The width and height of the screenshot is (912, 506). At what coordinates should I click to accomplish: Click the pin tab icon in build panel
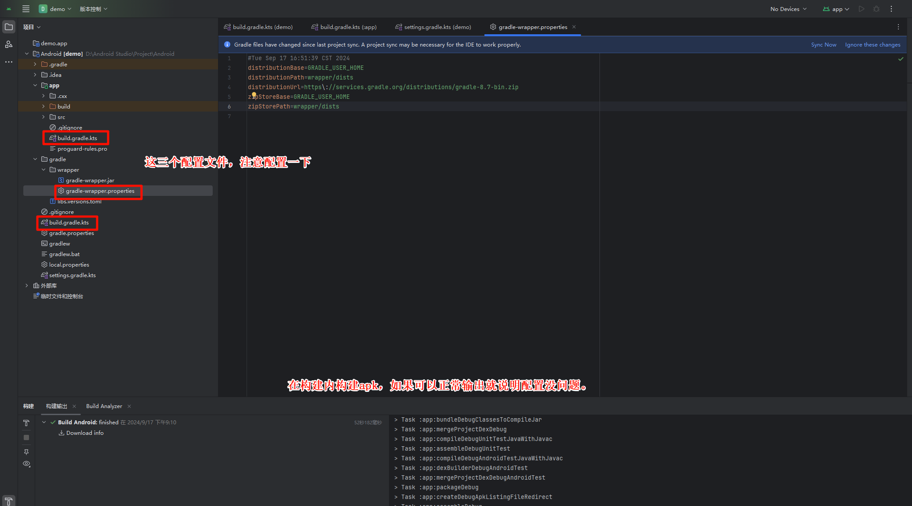click(26, 452)
